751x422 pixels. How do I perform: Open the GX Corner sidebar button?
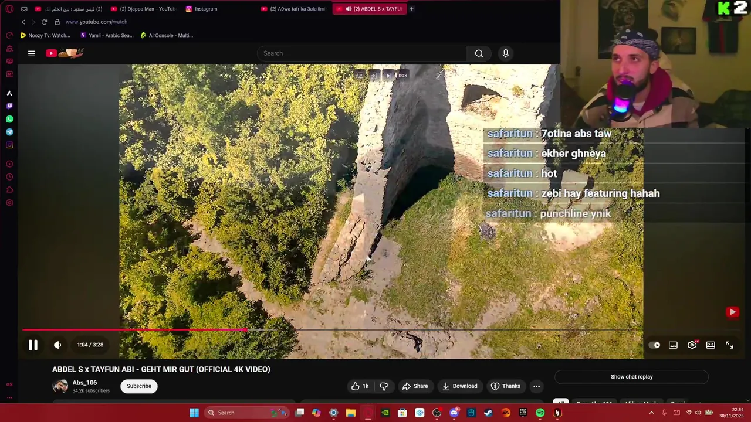tap(9, 384)
